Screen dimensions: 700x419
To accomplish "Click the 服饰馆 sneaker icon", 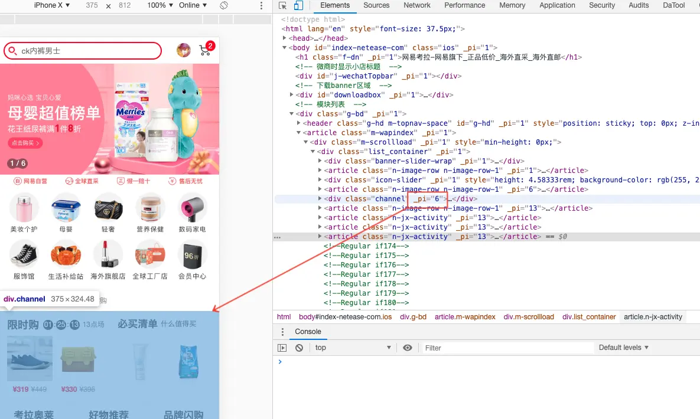I will coord(24,256).
